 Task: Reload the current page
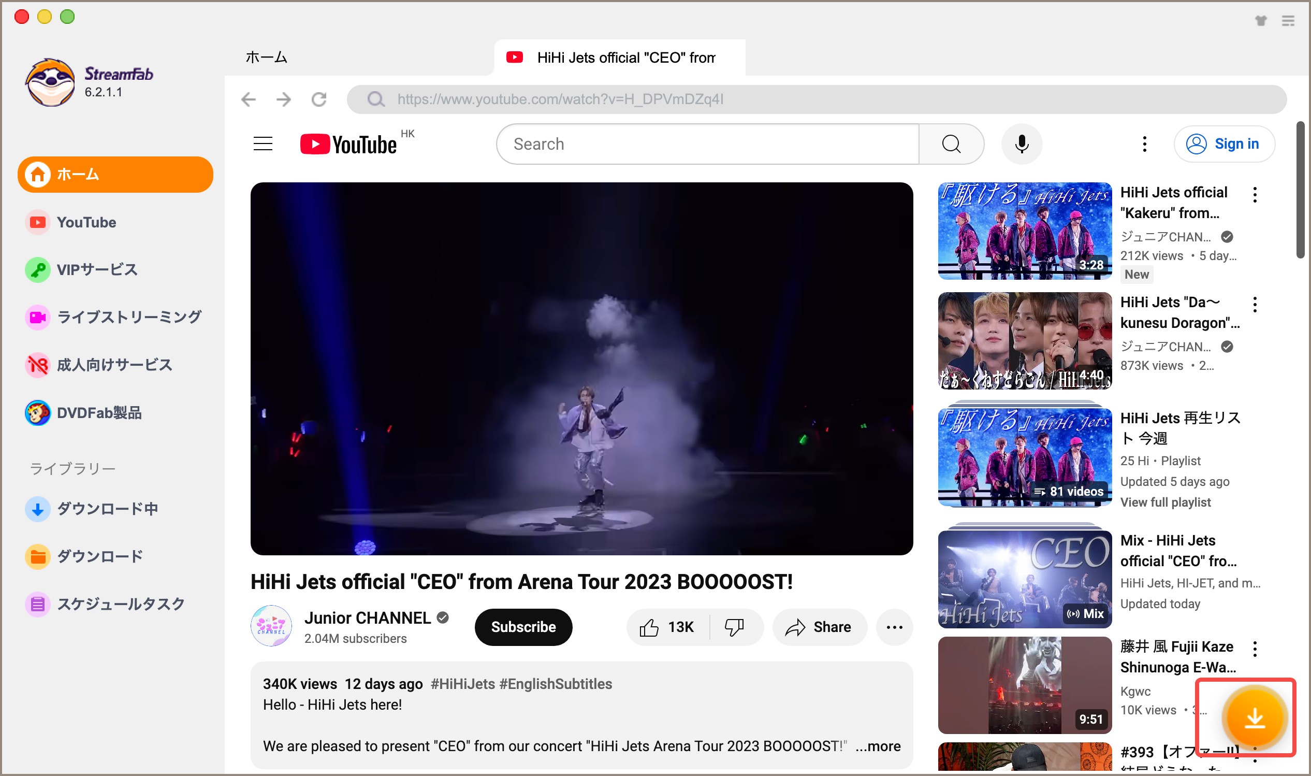point(319,99)
